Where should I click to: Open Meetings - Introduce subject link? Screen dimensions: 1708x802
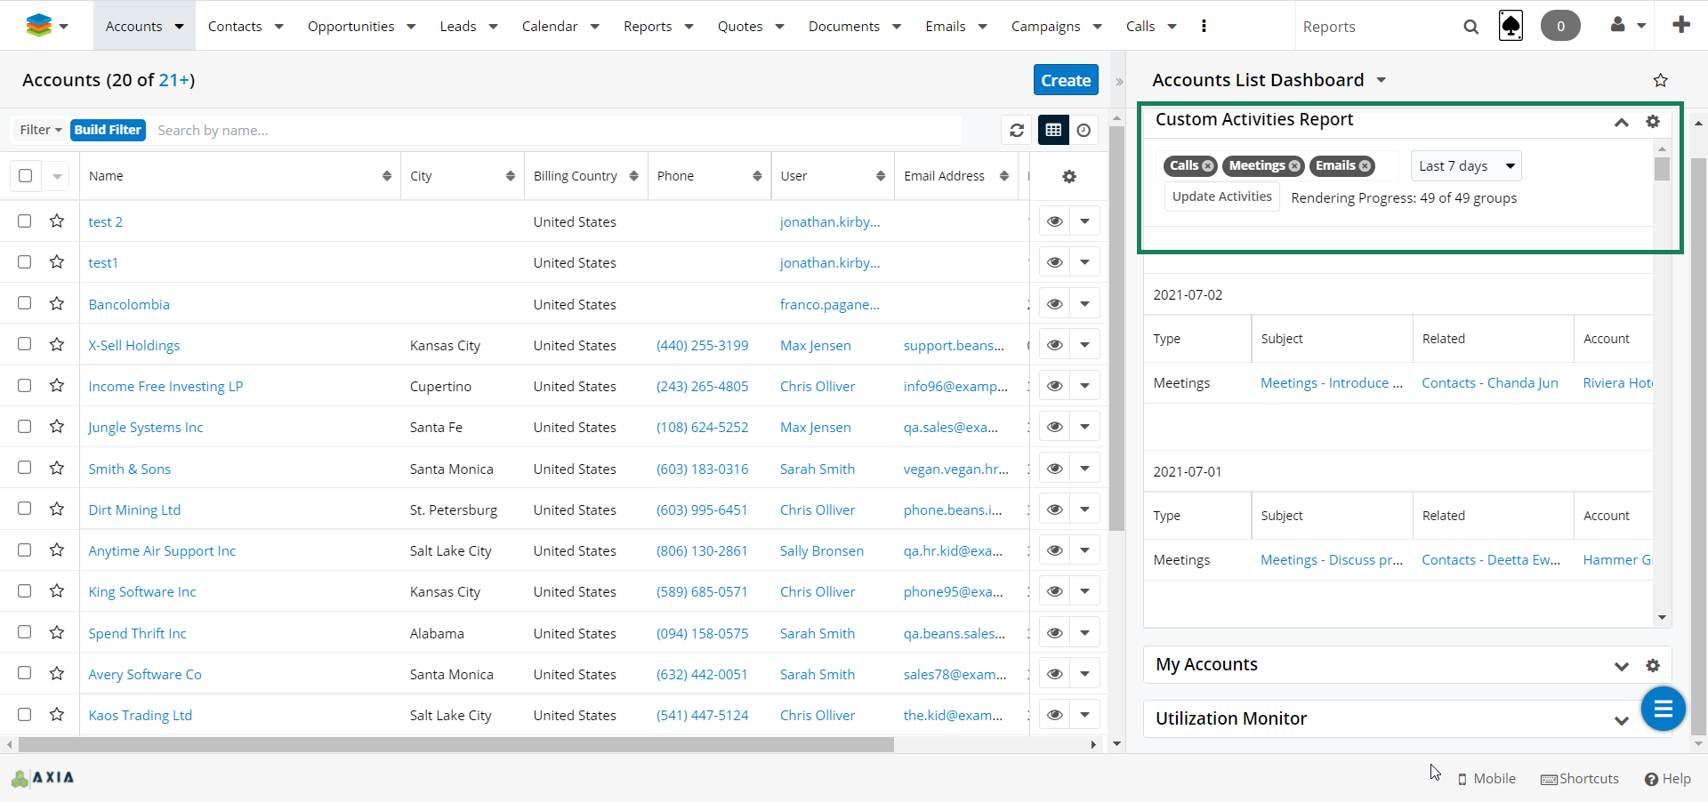tap(1332, 382)
